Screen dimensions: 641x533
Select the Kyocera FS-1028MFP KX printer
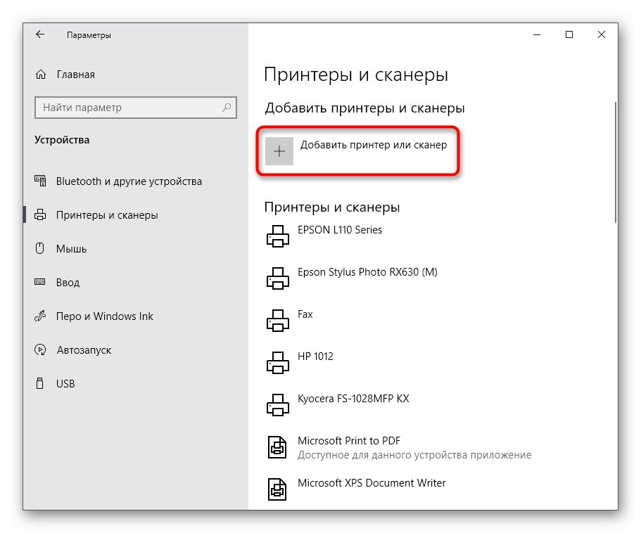coord(277,404)
